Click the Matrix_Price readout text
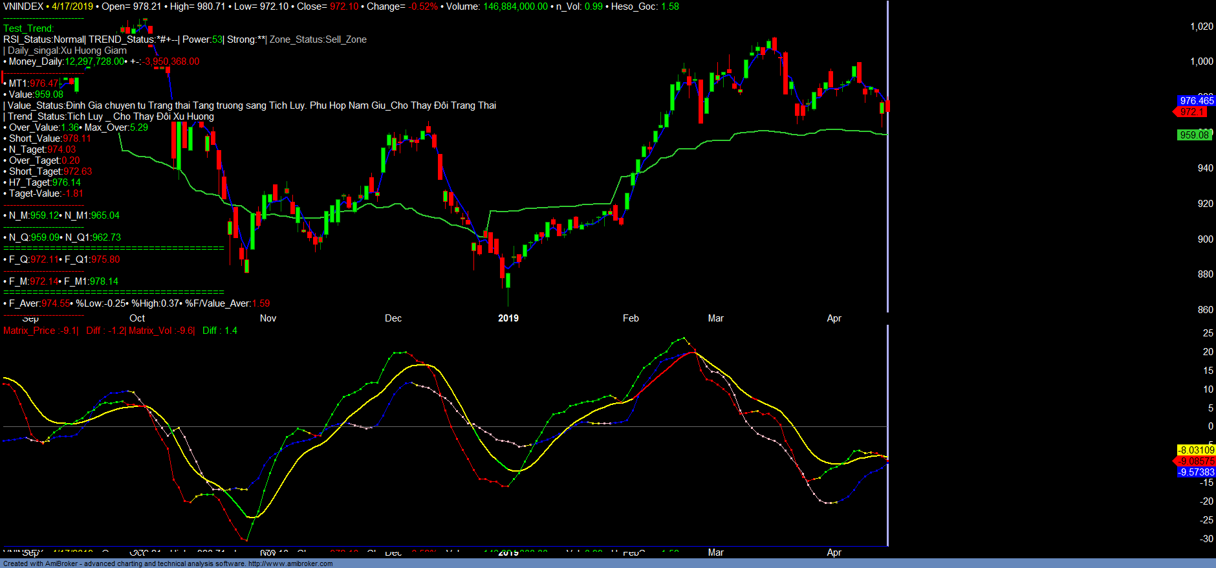1216x568 pixels. click(x=40, y=331)
